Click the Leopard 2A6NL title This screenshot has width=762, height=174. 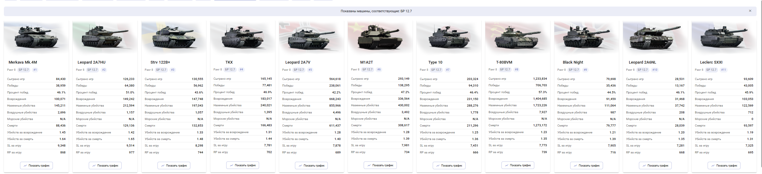[x=642, y=62]
